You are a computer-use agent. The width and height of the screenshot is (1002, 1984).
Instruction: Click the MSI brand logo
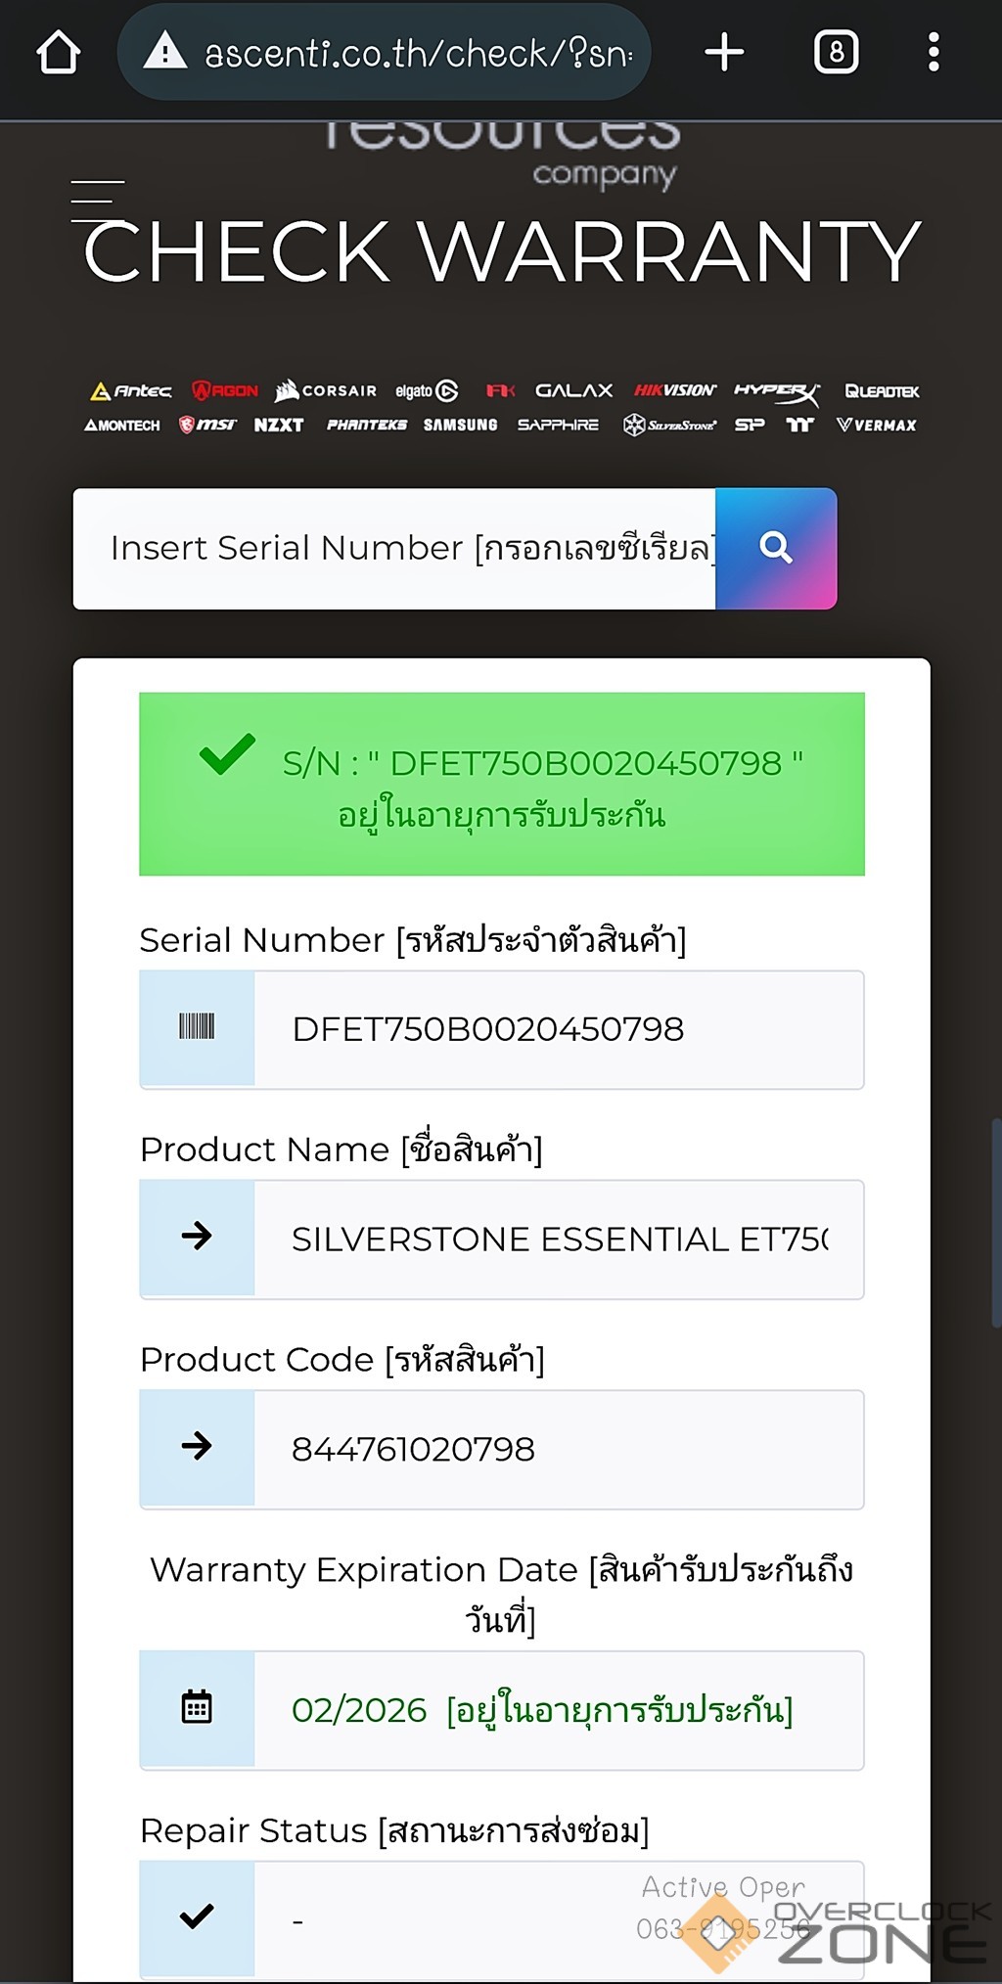pos(207,425)
